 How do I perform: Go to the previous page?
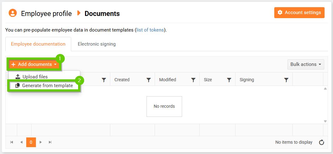[21, 142]
